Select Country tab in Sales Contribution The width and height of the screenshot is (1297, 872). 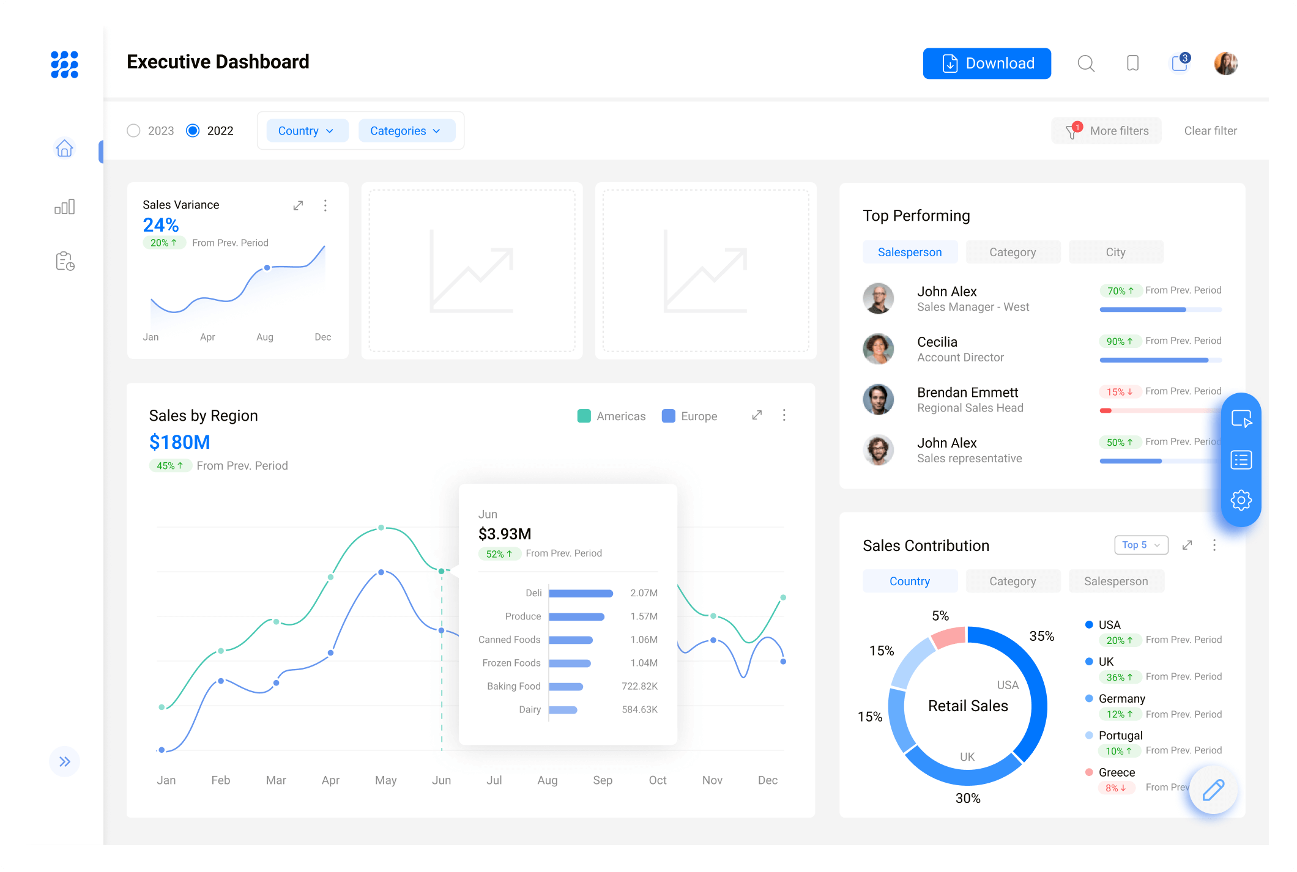910,581
